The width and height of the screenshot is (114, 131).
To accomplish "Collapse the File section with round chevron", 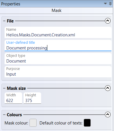I will tap(108, 21).
